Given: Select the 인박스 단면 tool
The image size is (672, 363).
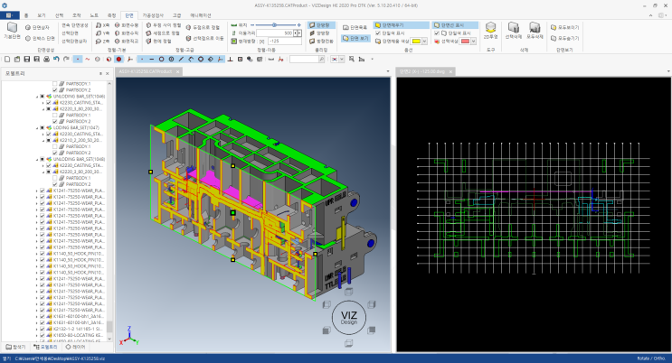Looking at the screenshot, I should (x=40, y=38).
